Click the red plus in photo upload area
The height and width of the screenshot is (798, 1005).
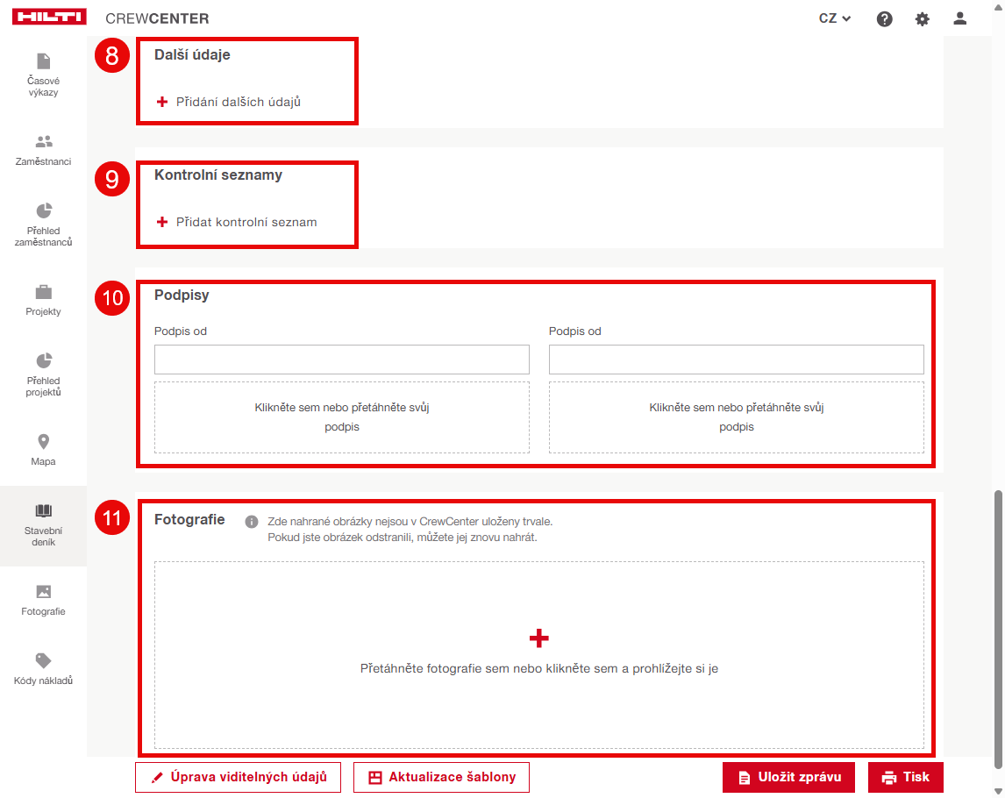coord(539,638)
